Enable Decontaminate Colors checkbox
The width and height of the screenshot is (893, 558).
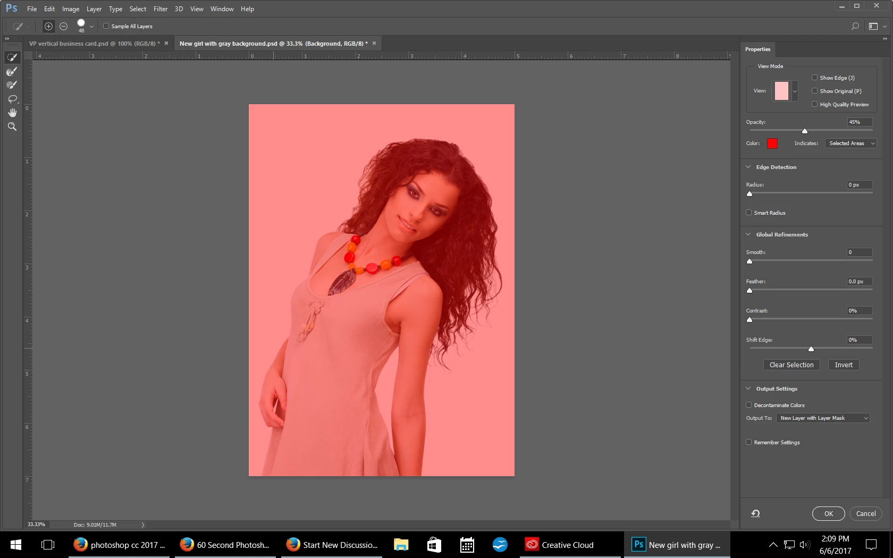click(x=749, y=405)
